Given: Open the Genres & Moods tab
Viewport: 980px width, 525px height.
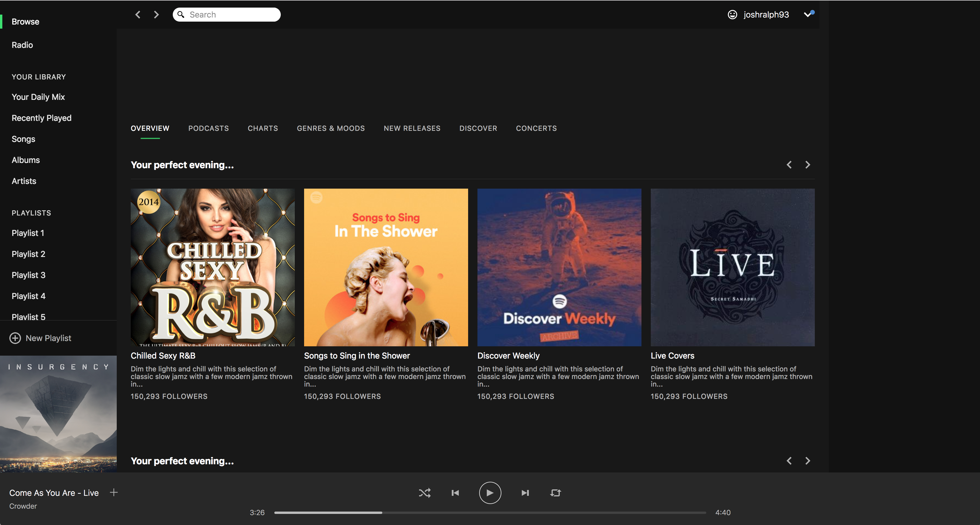Looking at the screenshot, I should pos(331,128).
